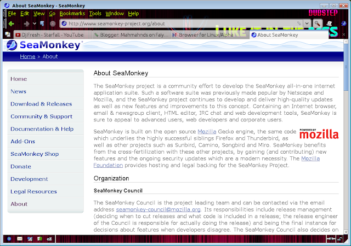351x246 pixels.
Task: Open the forward history dropdown arrow
Action: [35, 24]
